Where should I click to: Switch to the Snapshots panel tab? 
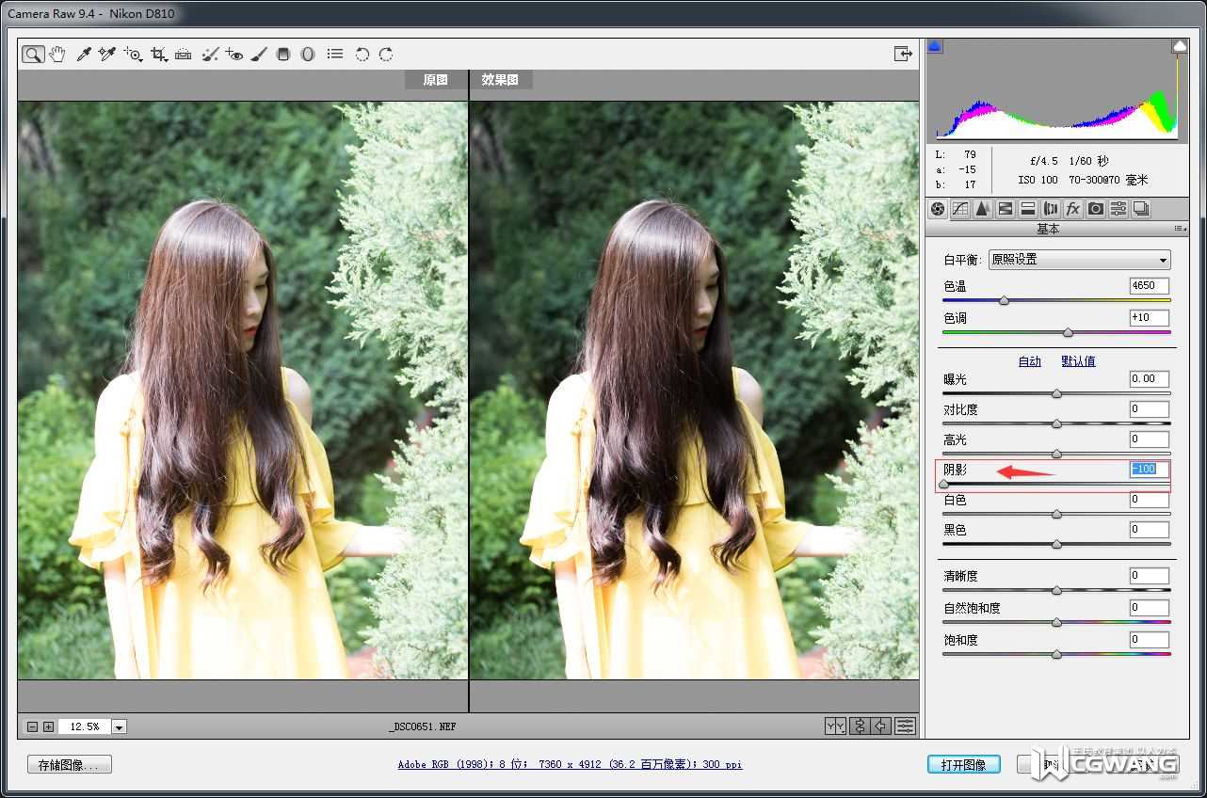[1140, 209]
